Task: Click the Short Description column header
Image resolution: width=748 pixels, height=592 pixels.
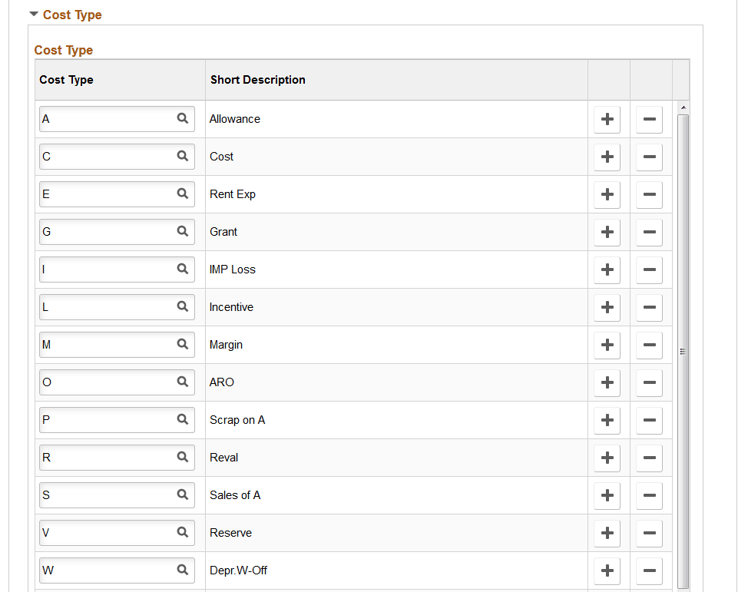Action: 257,80
